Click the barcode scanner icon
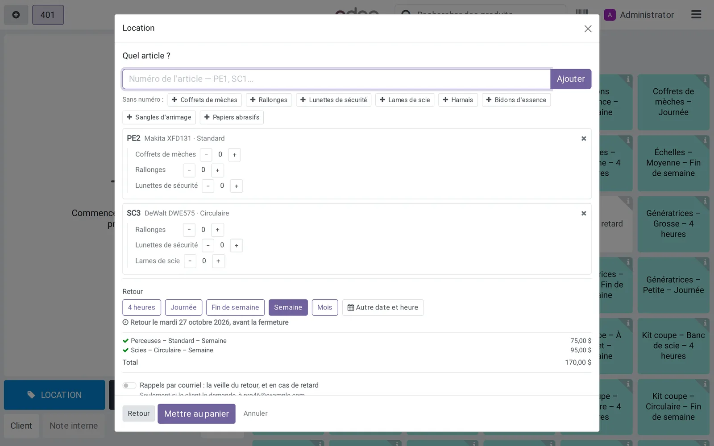The width and height of the screenshot is (714, 446). tap(582, 13)
